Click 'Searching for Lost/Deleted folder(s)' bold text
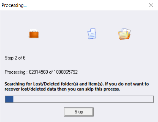Image resolution: width=158 pixels, height=122 pixels. click(x=41, y=84)
